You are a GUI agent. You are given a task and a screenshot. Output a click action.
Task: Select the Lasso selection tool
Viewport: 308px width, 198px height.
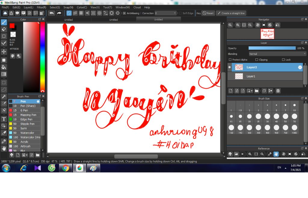pos(4,90)
